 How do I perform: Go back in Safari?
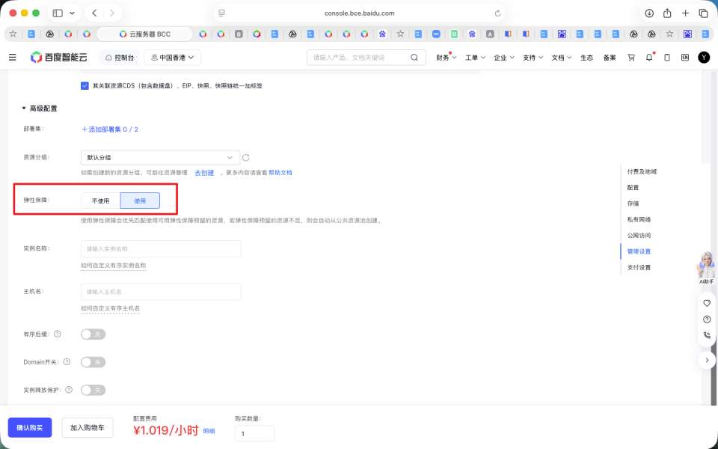pyautogui.click(x=94, y=13)
